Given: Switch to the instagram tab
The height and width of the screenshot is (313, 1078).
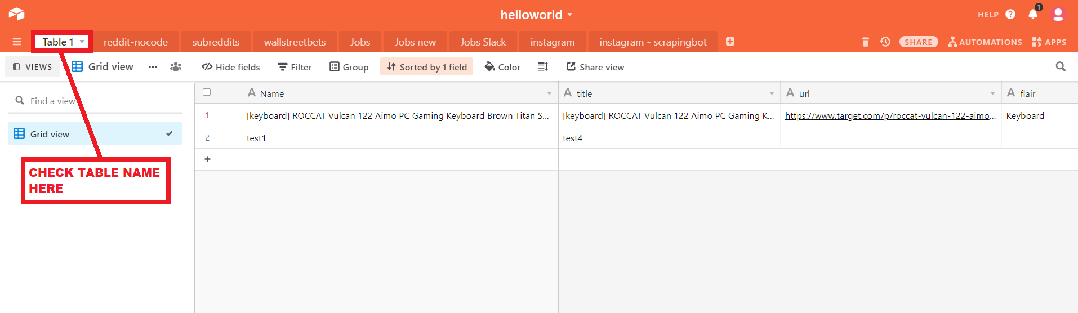Looking at the screenshot, I should [x=553, y=42].
